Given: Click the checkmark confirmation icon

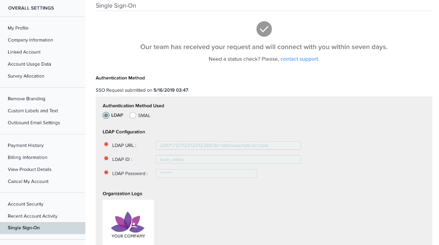Looking at the screenshot, I should 264,29.
